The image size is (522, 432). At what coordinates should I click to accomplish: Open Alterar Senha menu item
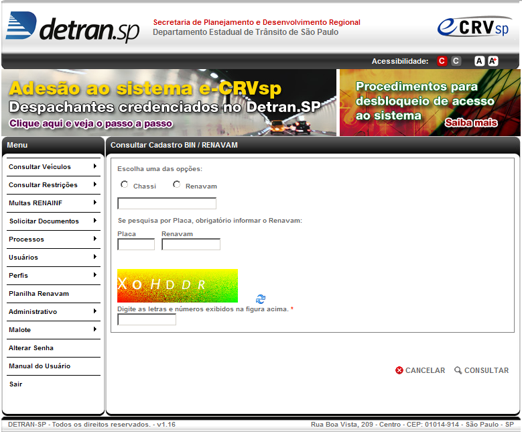point(31,348)
